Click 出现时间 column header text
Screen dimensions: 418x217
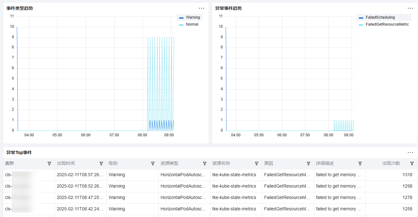(66, 164)
